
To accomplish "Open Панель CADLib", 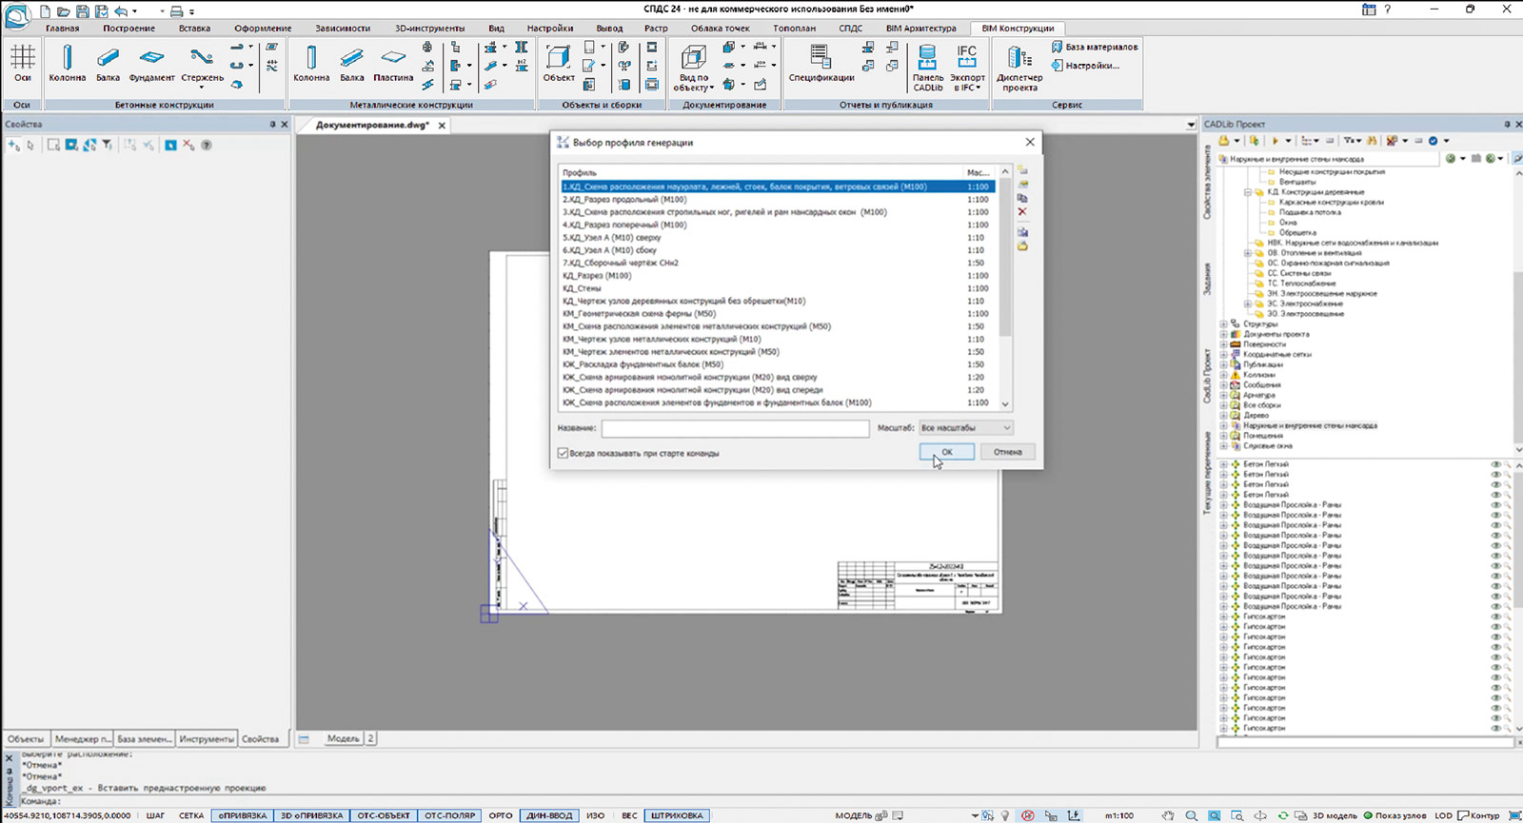I will pos(928,68).
